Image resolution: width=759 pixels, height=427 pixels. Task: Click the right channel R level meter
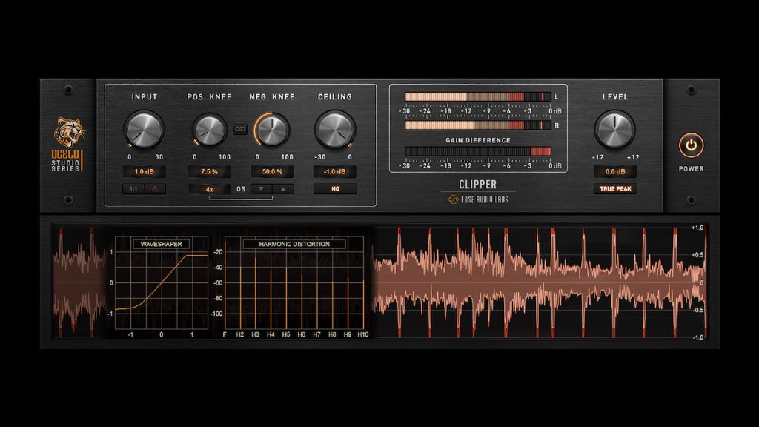[478, 125]
